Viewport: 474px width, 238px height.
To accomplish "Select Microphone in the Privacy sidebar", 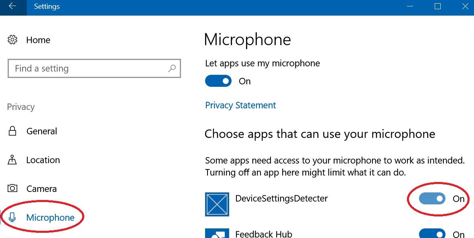I will pos(50,218).
